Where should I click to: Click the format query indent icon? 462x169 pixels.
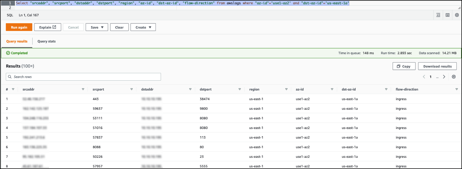(438, 15)
